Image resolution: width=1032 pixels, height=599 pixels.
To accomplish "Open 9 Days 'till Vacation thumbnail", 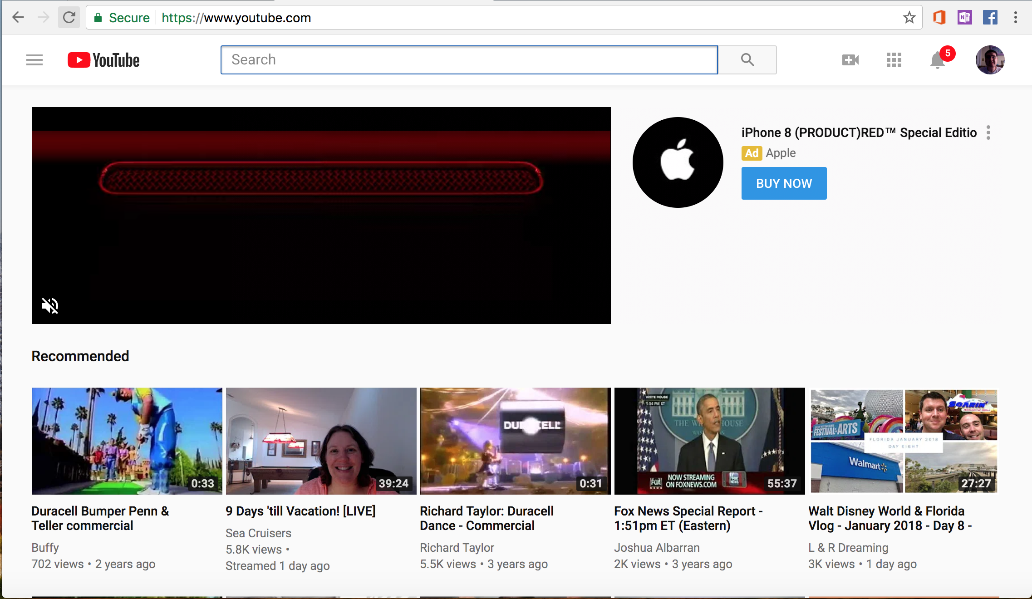I will (321, 441).
